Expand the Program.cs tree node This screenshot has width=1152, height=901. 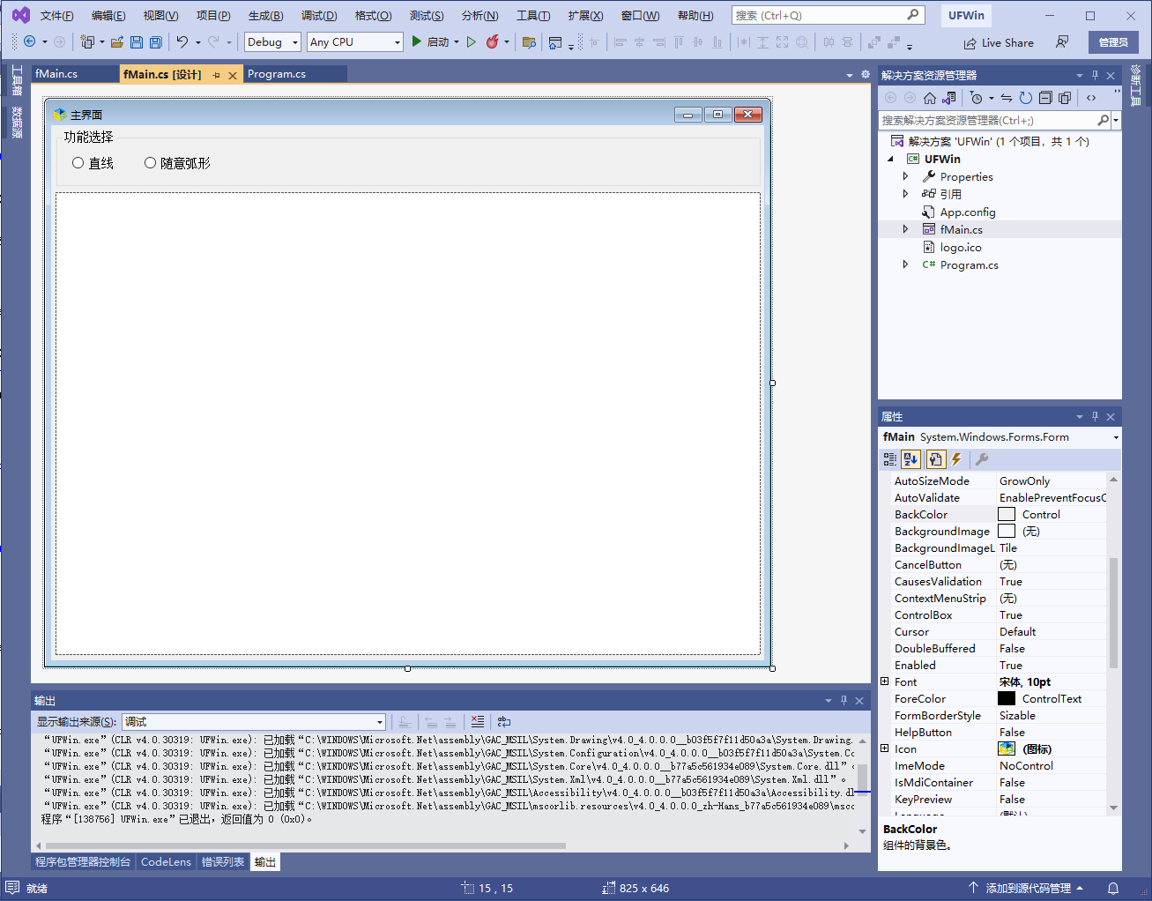pos(905,264)
